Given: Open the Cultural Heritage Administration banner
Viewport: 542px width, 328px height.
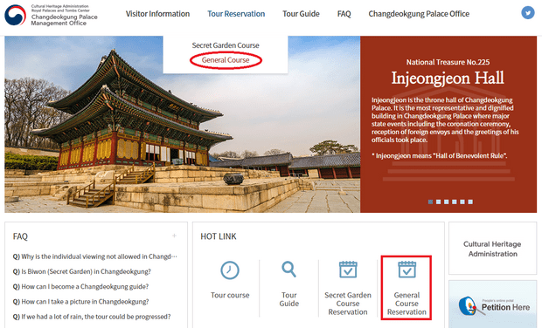Looking at the screenshot, I should pyautogui.click(x=492, y=249).
